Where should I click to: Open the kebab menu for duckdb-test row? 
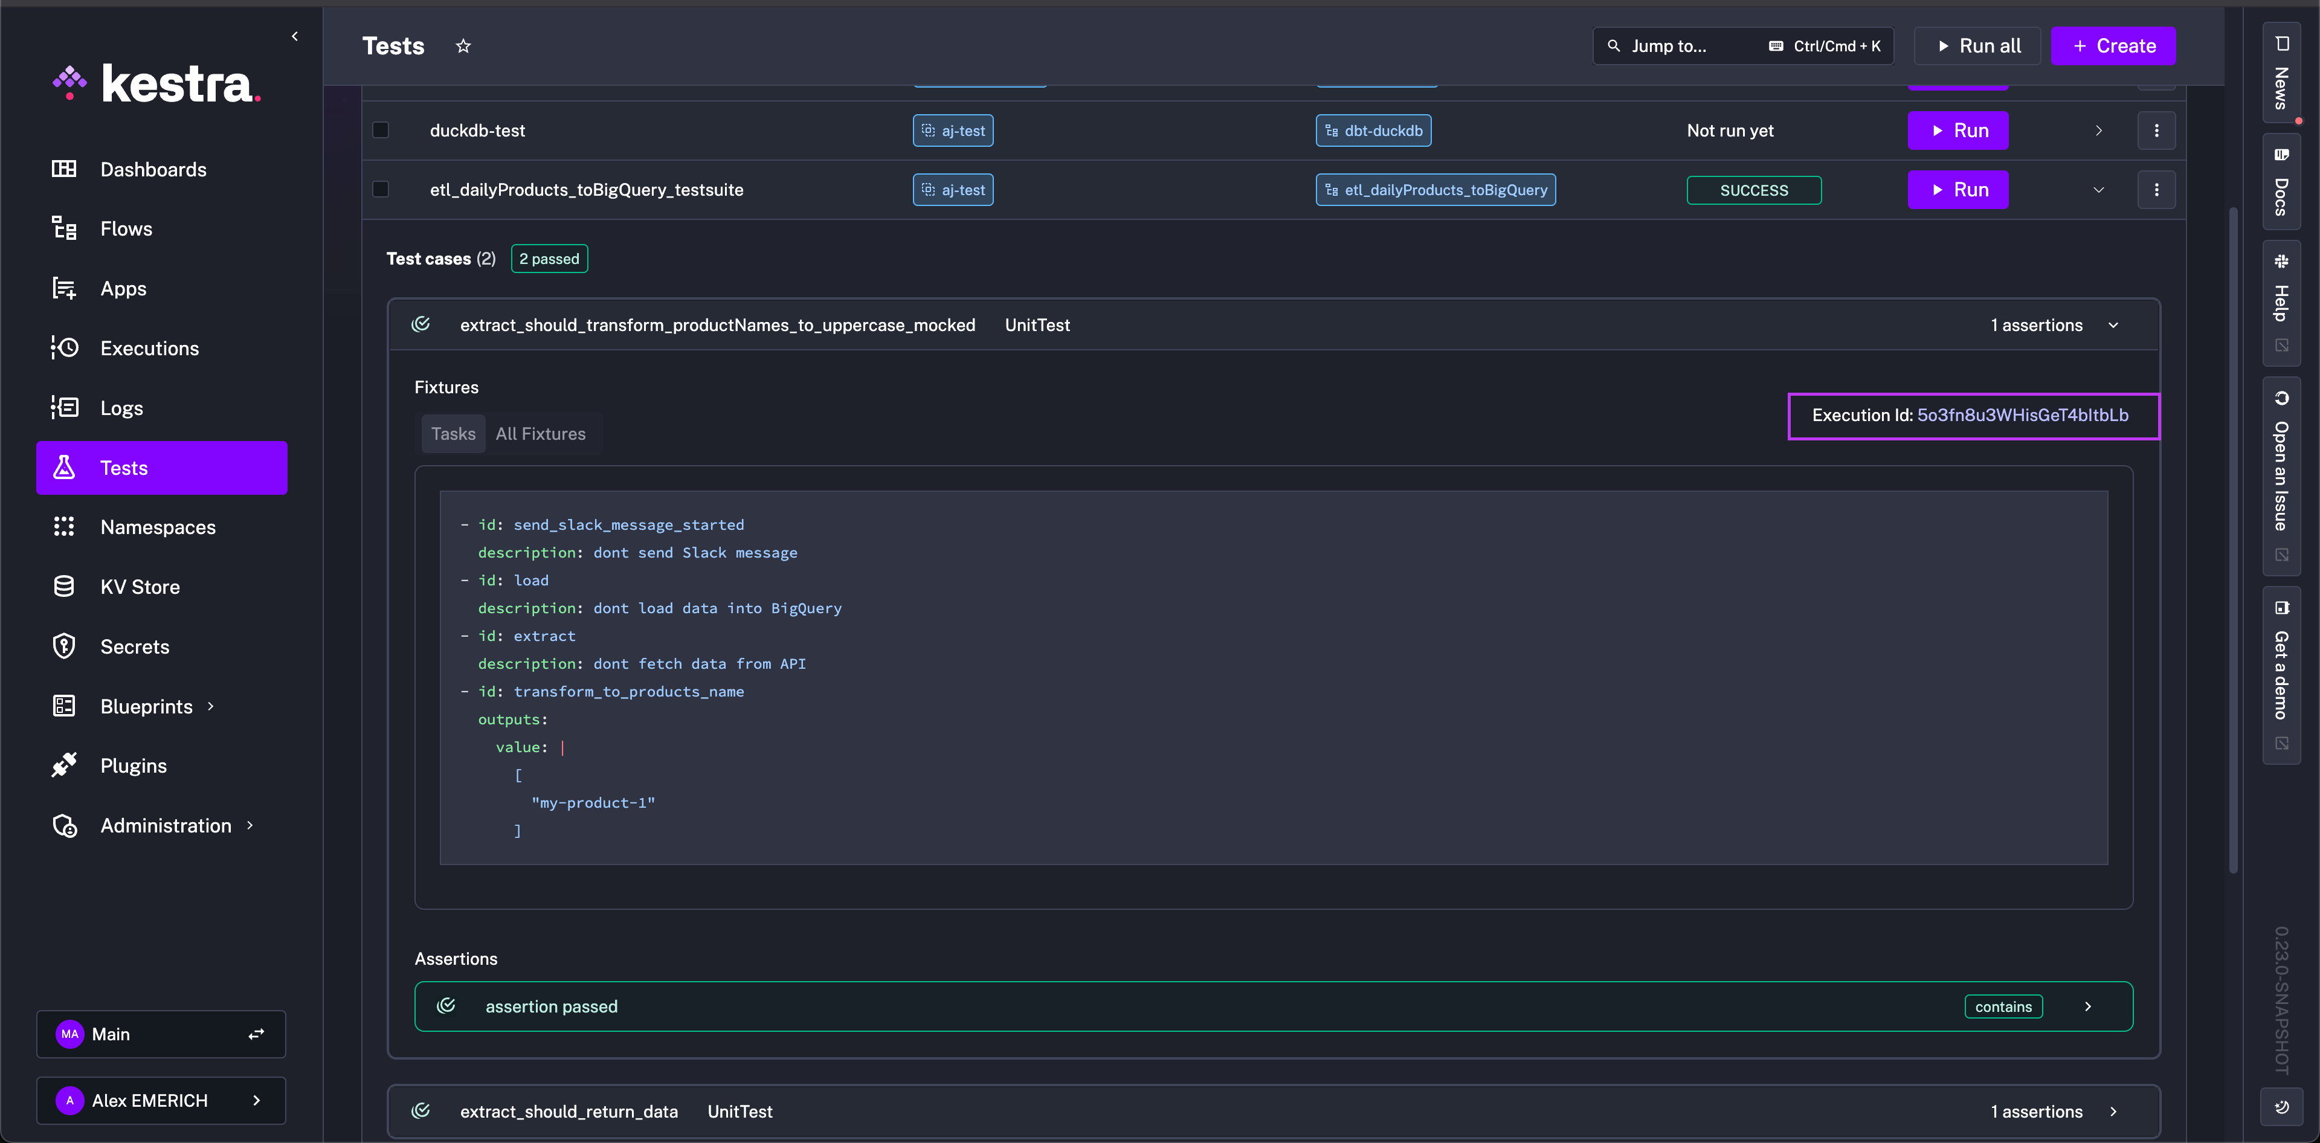(x=2157, y=130)
